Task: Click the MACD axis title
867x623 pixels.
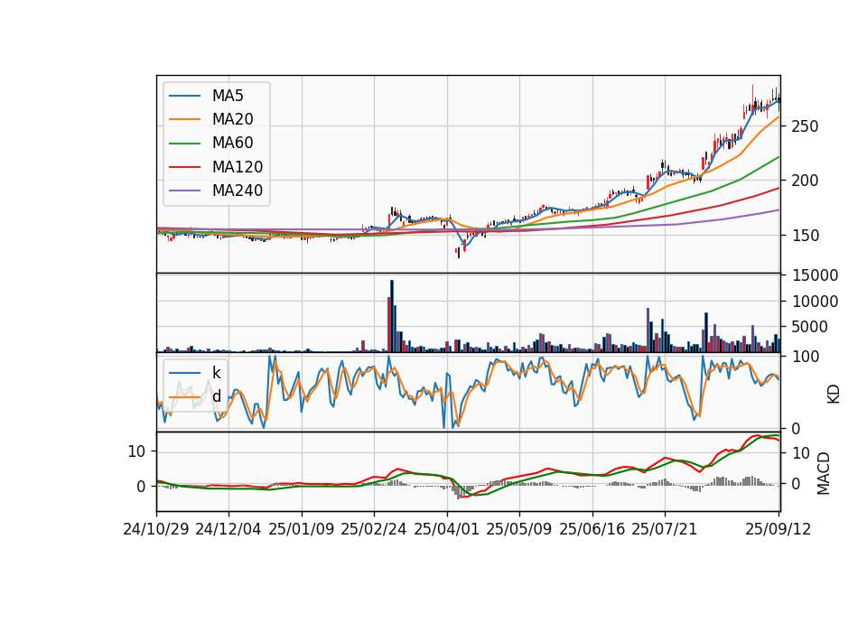Action: pyautogui.click(x=824, y=473)
